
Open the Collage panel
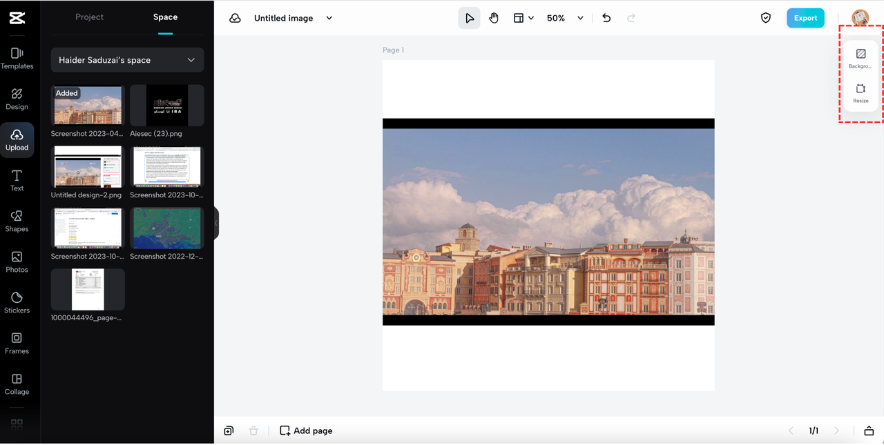17,384
